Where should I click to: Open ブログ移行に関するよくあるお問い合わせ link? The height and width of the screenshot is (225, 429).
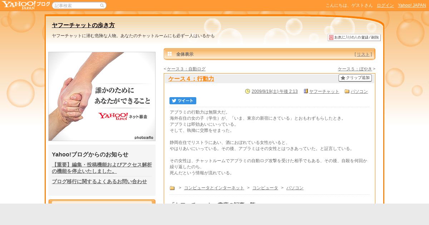click(99, 181)
